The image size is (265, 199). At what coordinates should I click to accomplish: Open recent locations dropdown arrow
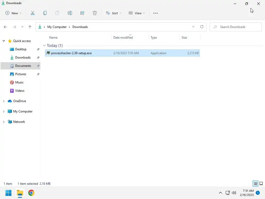[x=22, y=27]
